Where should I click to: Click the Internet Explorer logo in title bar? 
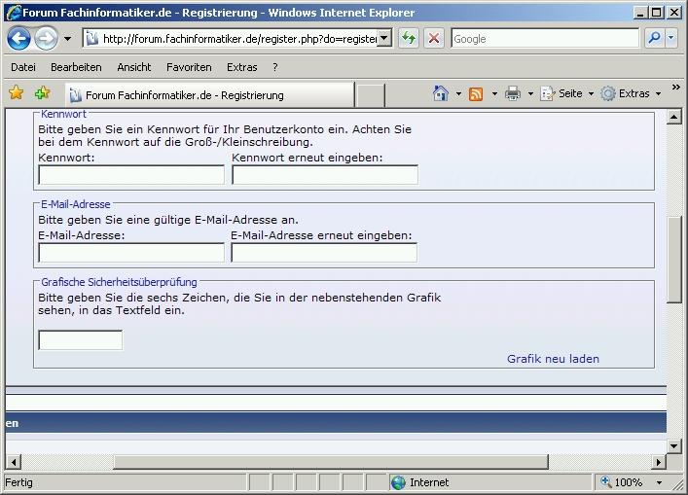pyautogui.click(x=14, y=13)
